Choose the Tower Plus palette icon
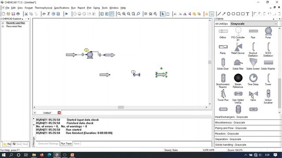This screenshot has width=282, height=158. [x=223, y=93]
